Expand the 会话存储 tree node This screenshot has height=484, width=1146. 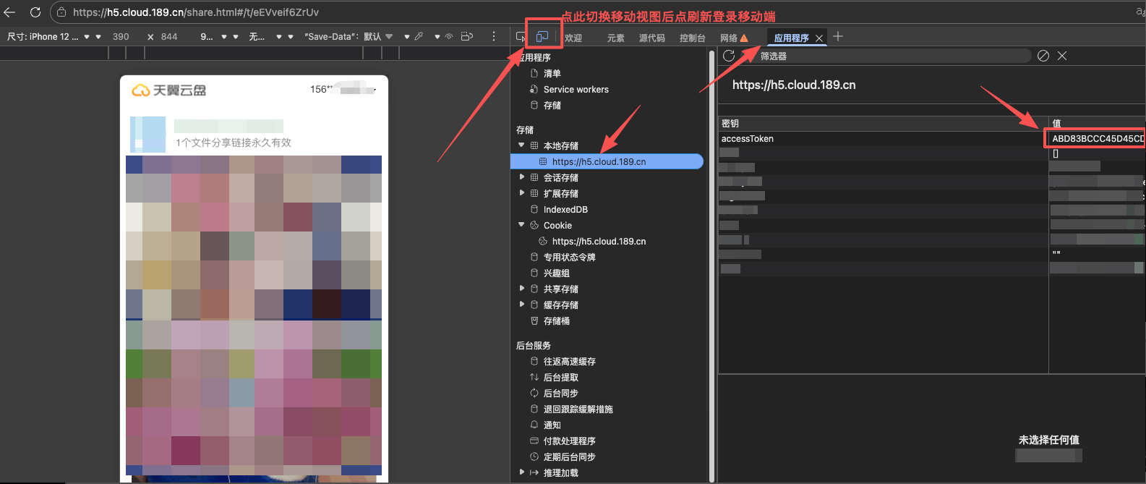pyautogui.click(x=521, y=177)
